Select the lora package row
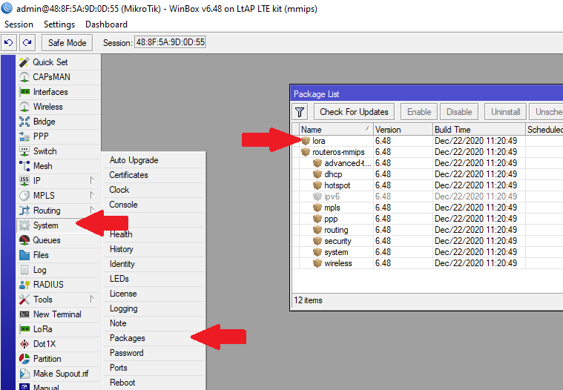The width and height of the screenshot is (563, 390). pos(427,141)
